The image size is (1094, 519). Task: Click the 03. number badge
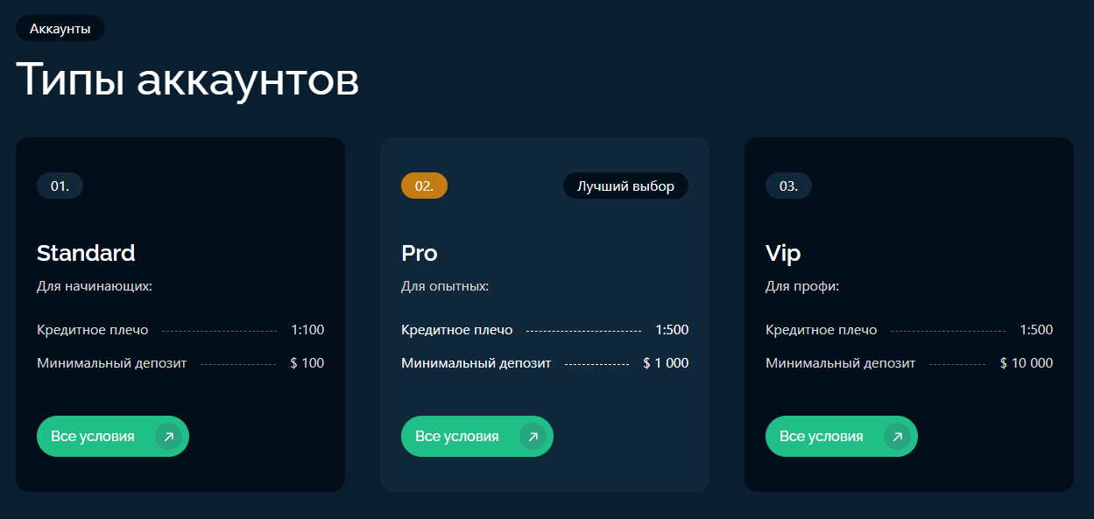[x=788, y=186]
